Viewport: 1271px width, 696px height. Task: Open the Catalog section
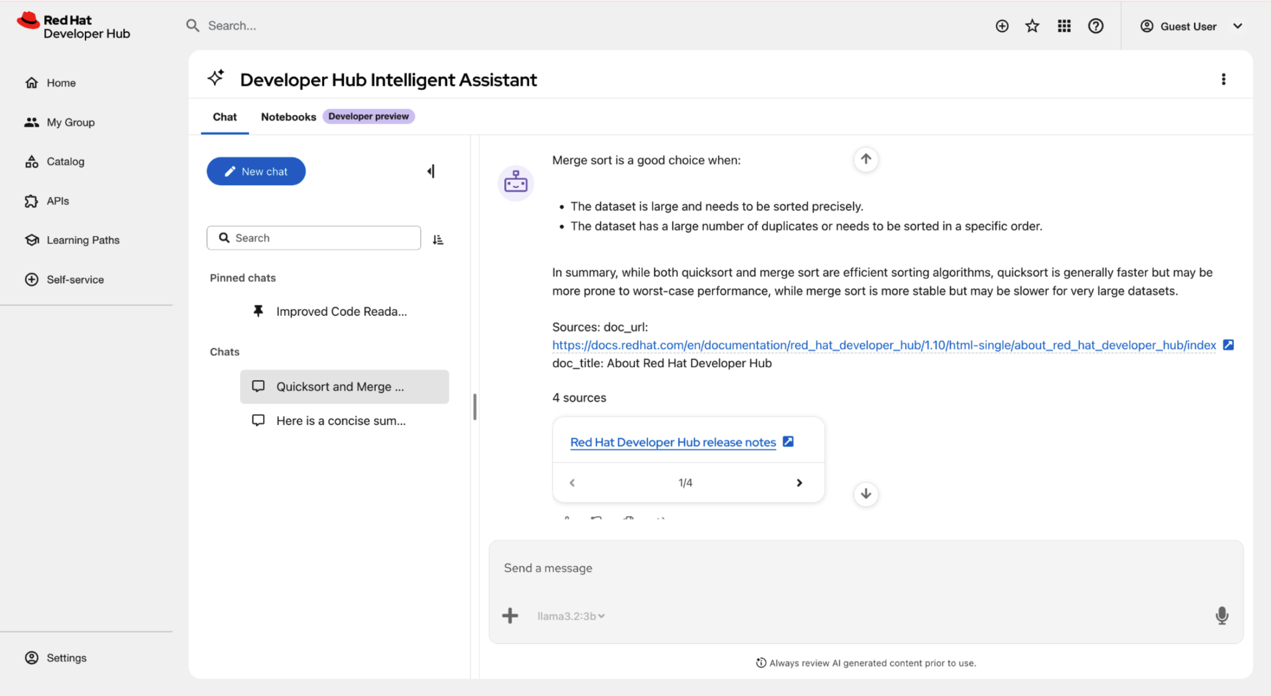54,162
